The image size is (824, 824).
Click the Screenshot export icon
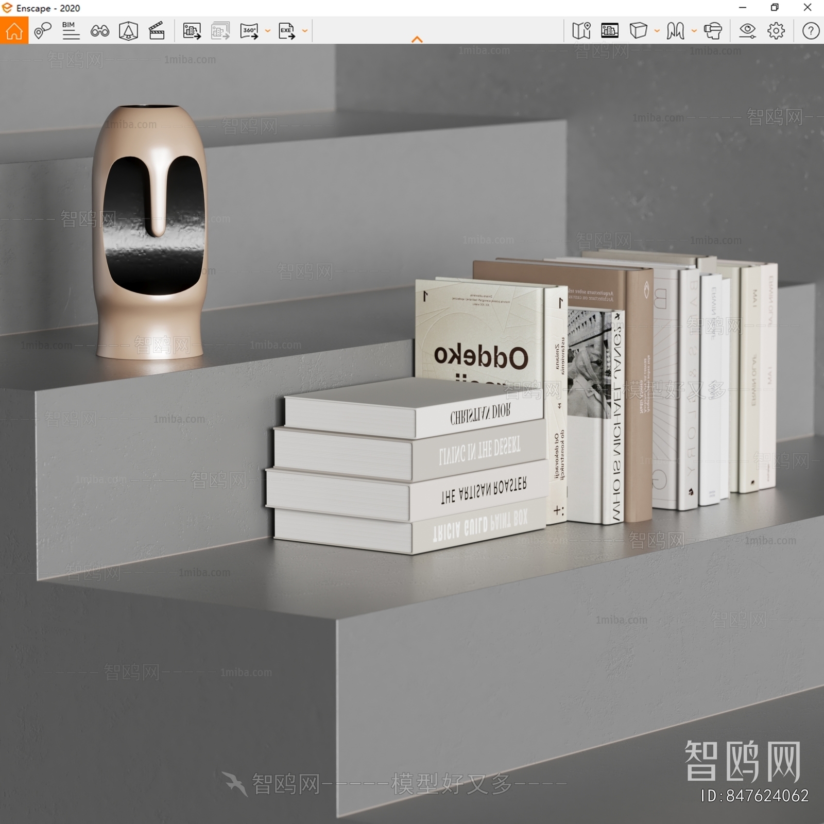point(192,31)
